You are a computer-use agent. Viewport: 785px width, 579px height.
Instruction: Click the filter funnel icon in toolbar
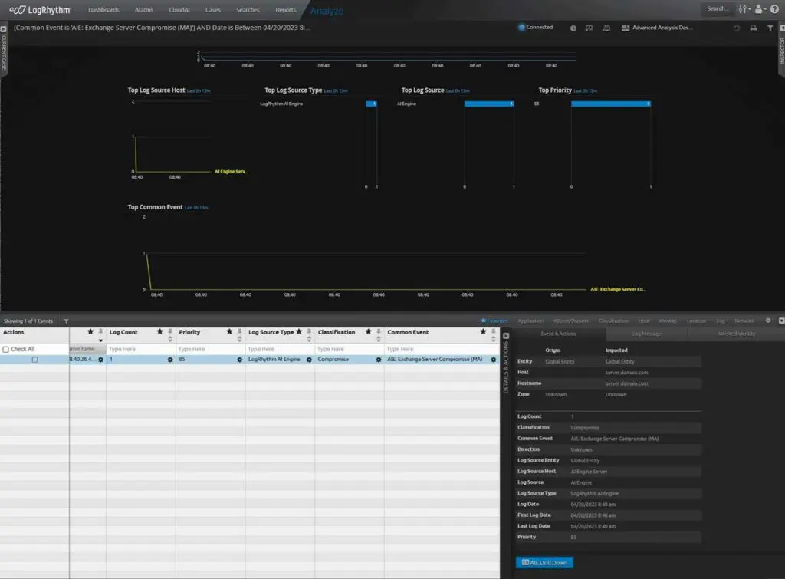pyautogui.click(x=770, y=28)
